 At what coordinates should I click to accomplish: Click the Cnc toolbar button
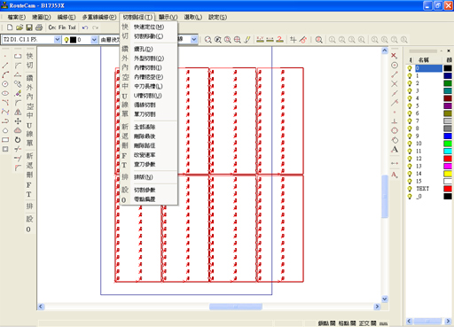[52, 27]
